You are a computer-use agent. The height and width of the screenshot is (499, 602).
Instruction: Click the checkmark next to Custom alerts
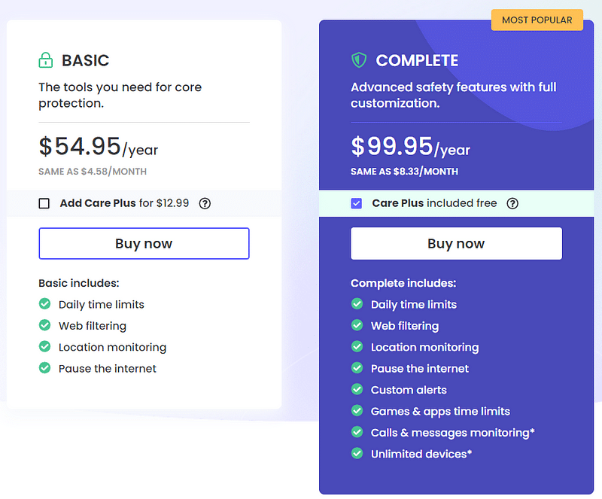pos(357,389)
